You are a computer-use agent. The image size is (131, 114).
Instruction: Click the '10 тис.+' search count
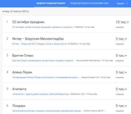point(122,22)
